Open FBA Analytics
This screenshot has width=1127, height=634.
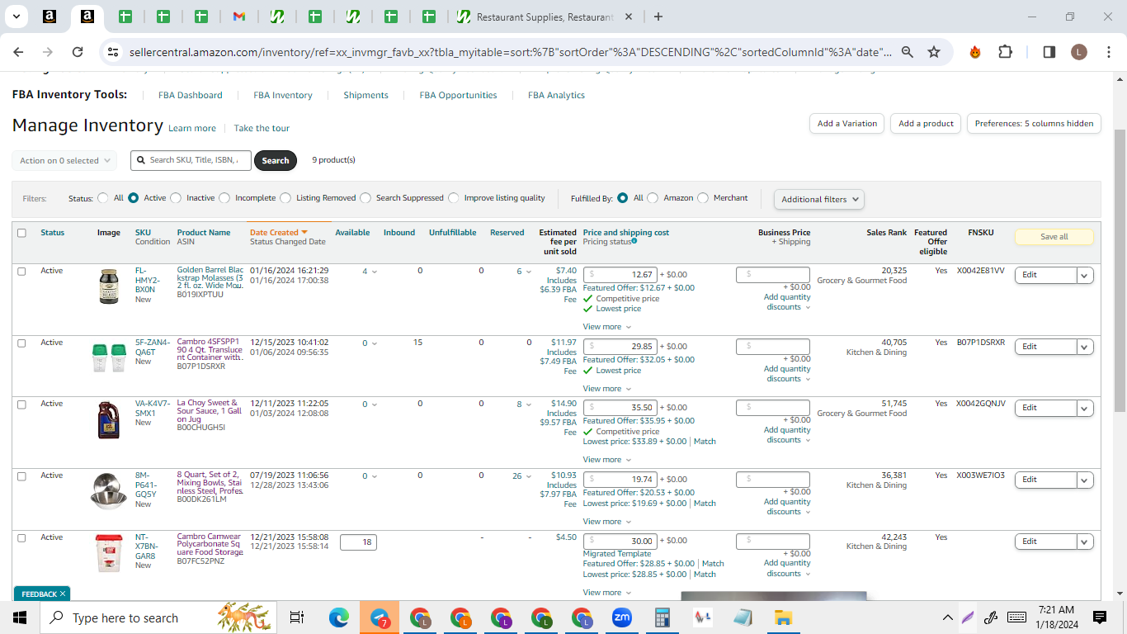coord(556,96)
